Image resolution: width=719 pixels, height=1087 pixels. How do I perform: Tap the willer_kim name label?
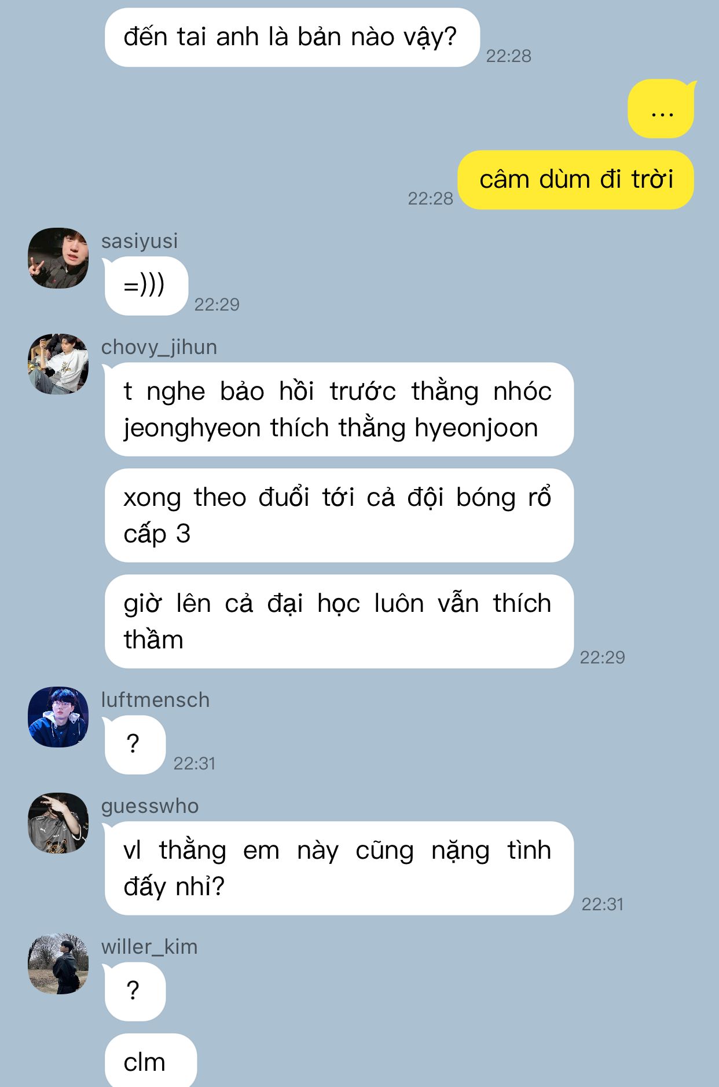pos(149,947)
